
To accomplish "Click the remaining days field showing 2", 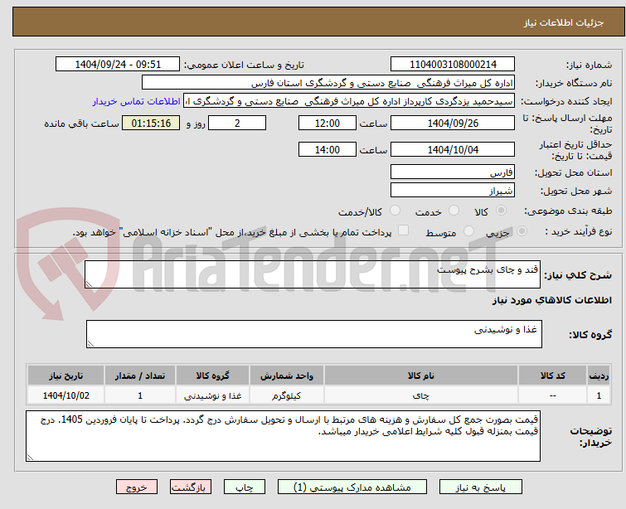I will pos(237,123).
